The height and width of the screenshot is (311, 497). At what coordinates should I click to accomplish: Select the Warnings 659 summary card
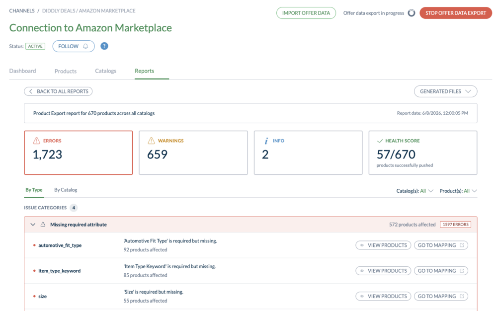[x=193, y=153]
